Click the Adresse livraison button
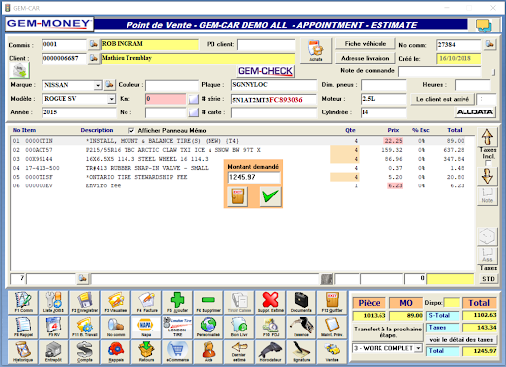The height and width of the screenshot is (367, 506). click(366, 58)
